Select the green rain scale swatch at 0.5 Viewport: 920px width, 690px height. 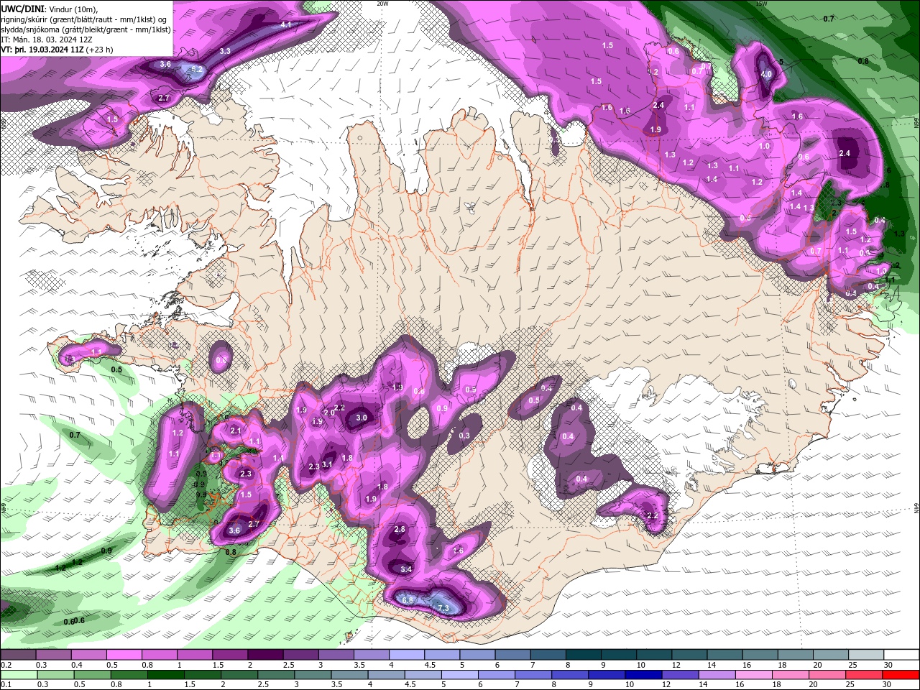(93, 674)
